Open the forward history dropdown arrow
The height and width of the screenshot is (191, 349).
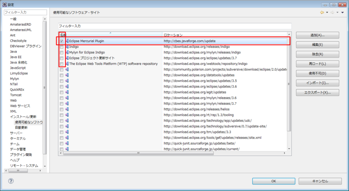(337, 13)
